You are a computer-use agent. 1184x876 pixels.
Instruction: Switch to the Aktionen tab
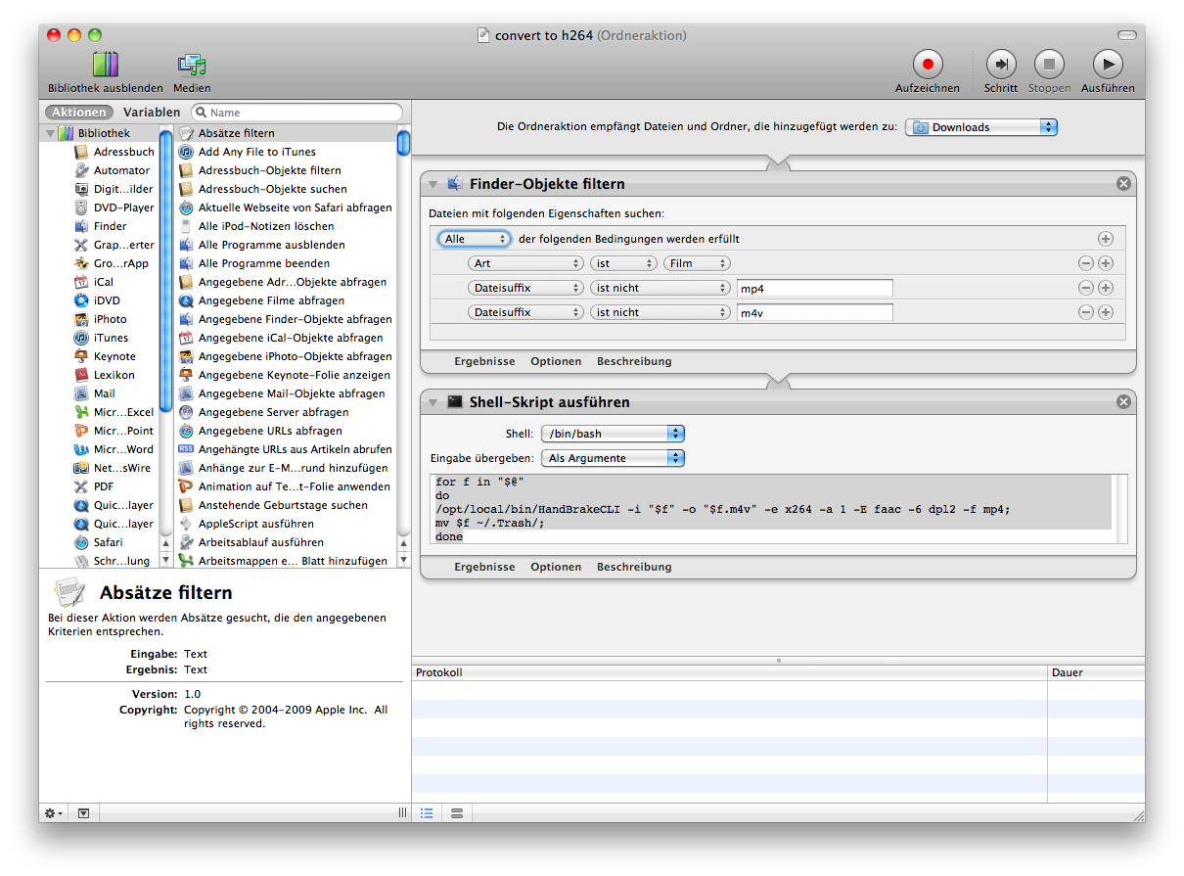(x=78, y=113)
